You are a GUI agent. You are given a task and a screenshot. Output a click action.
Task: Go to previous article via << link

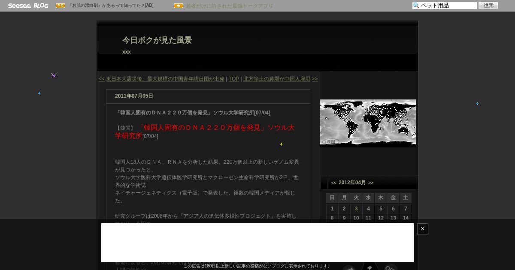pos(102,79)
